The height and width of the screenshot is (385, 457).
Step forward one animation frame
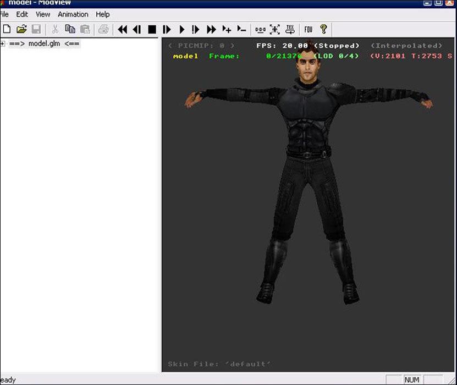[x=167, y=29]
